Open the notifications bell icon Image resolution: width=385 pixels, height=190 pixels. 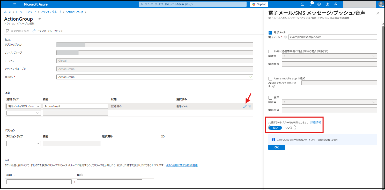[x=311, y=4]
